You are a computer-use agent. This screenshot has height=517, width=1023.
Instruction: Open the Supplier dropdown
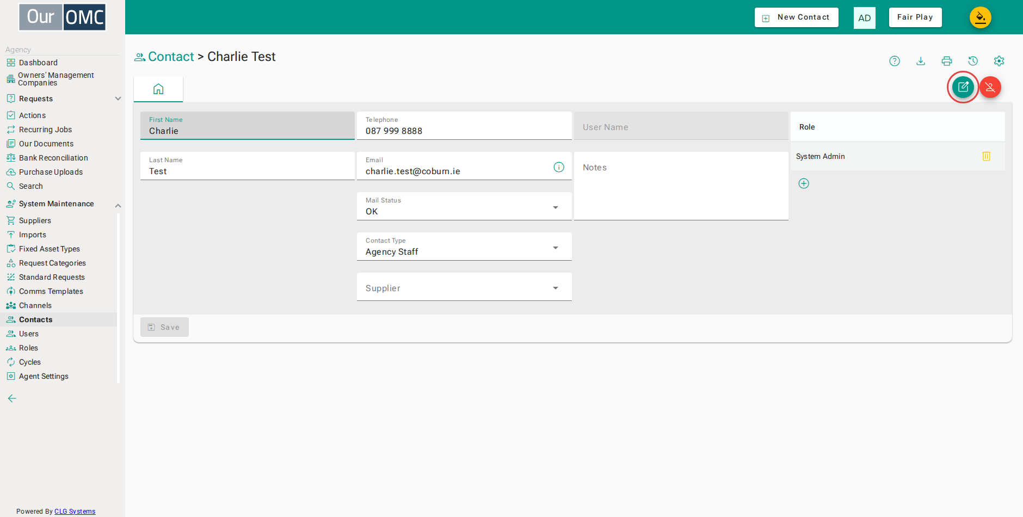[x=464, y=287]
